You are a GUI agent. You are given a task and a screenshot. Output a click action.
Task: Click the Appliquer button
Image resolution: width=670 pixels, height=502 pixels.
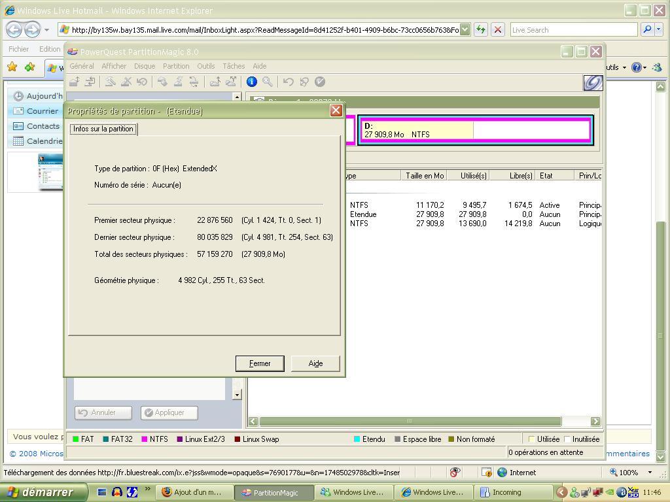click(x=169, y=412)
